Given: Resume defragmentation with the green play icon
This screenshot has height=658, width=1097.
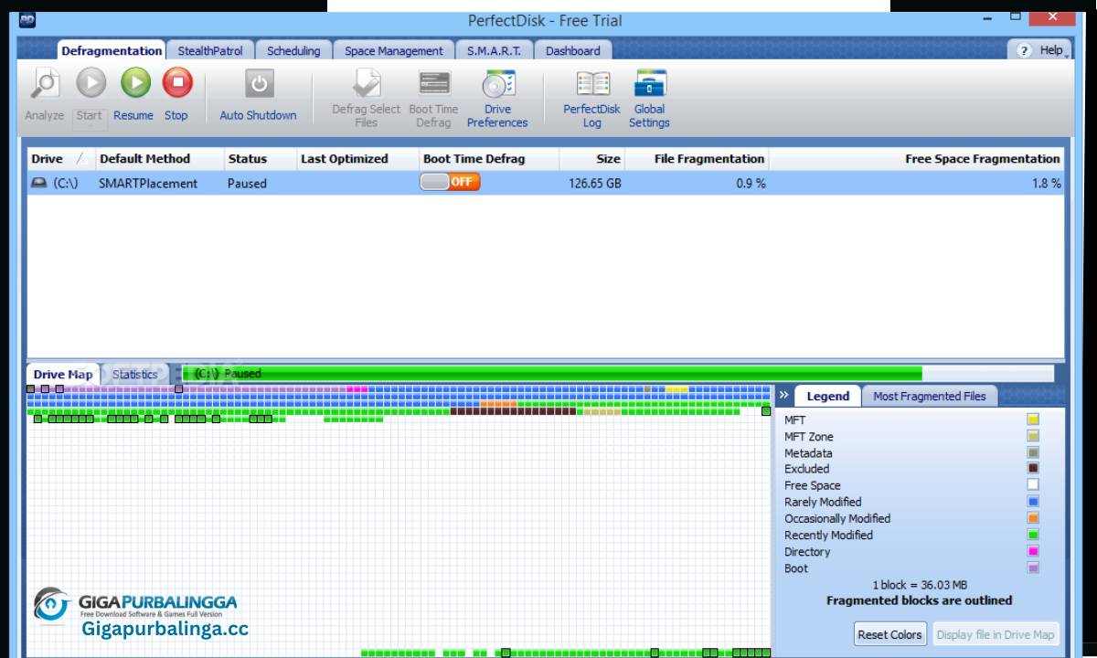Looking at the screenshot, I should coord(135,84).
